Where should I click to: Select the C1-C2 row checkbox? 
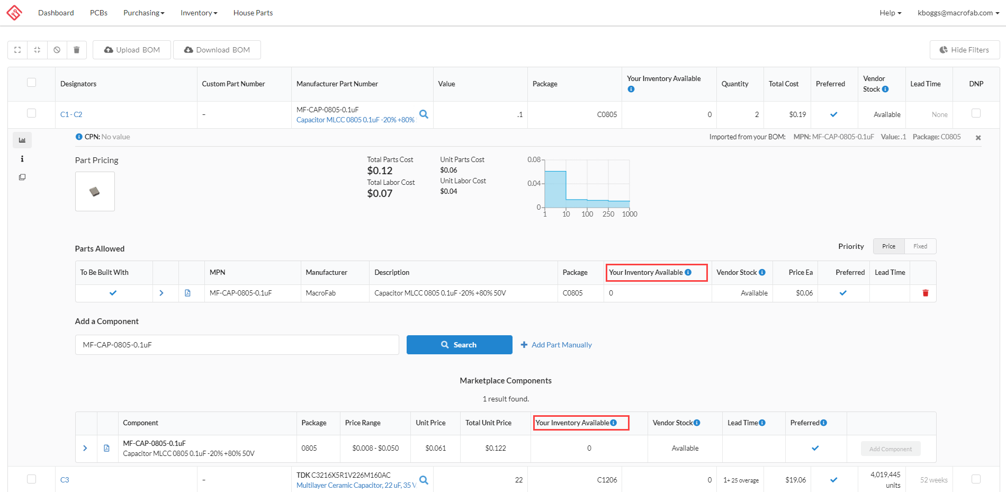[x=32, y=113]
